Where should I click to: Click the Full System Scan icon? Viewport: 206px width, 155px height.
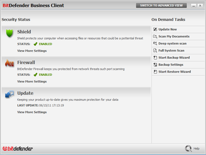tap(155, 50)
